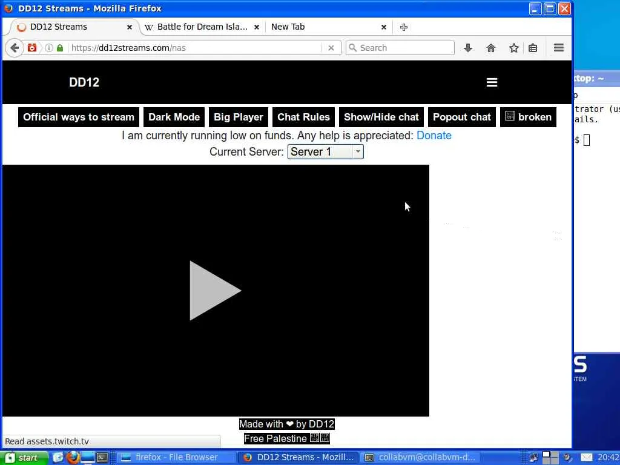
Task: Open the Chat Rules
Action: pos(304,117)
